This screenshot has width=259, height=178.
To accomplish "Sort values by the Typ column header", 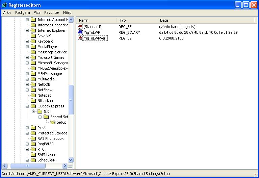I will (137, 20).
